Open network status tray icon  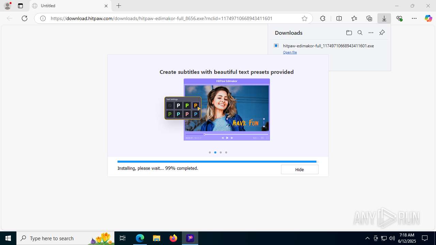[x=384, y=238]
